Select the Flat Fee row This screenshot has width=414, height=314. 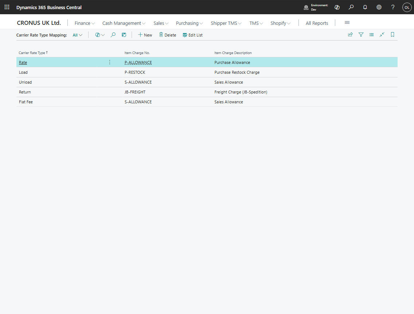pos(207,102)
